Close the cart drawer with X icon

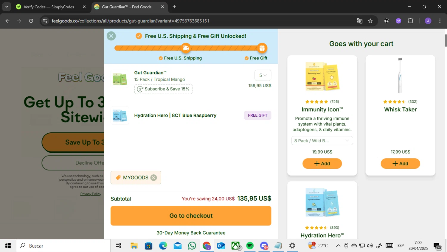(111, 36)
